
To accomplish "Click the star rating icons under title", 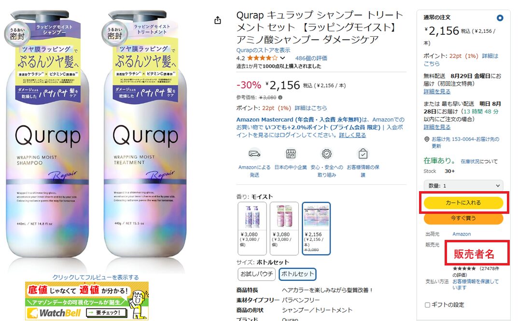I will [x=262, y=58].
